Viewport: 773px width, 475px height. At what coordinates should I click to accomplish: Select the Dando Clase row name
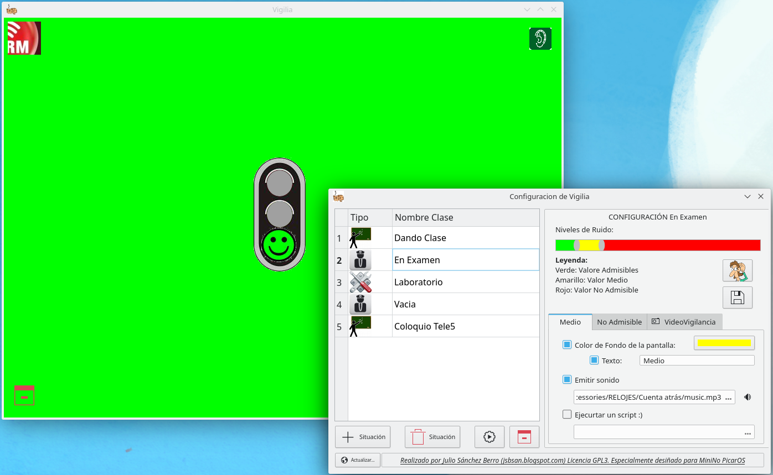click(466, 238)
